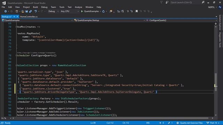Screen dimensions: 223x125
Task: Click the horizontal scrollbar thumb below the editor
Action: pos(122,118)
